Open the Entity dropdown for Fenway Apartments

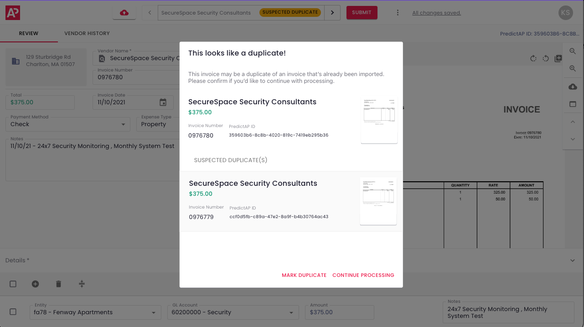click(x=153, y=313)
